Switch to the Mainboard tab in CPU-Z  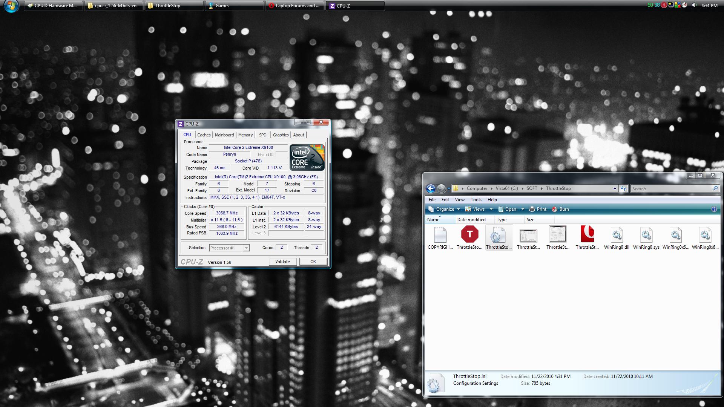tap(224, 135)
